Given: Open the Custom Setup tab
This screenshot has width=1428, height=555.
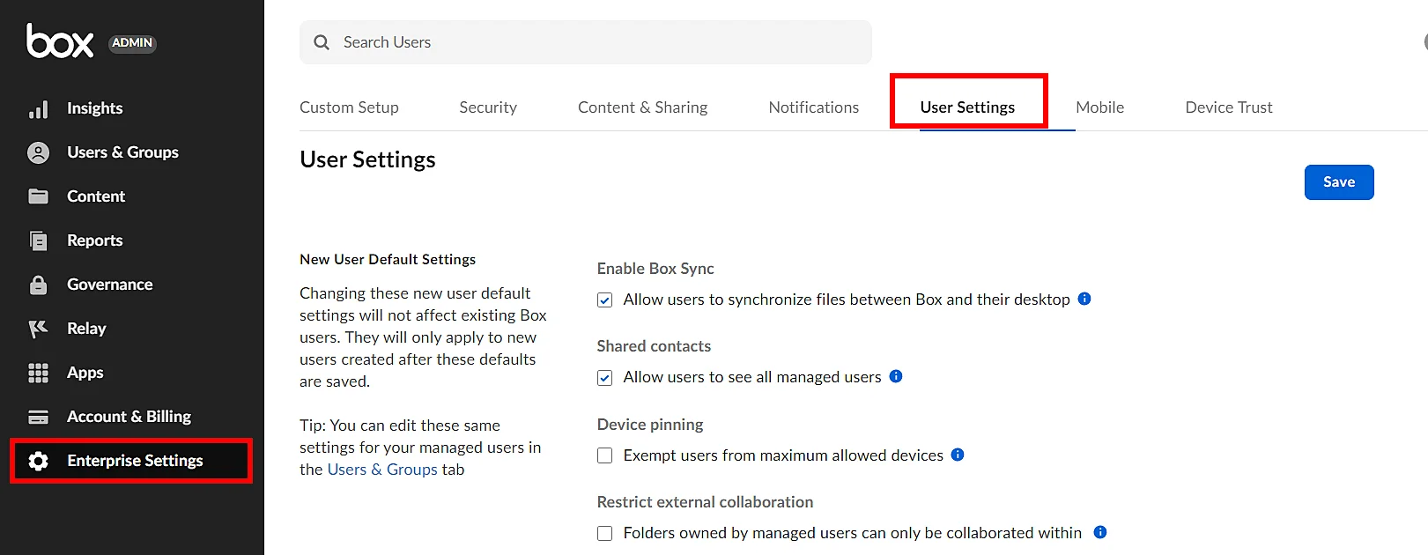Looking at the screenshot, I should click(349, 107).
